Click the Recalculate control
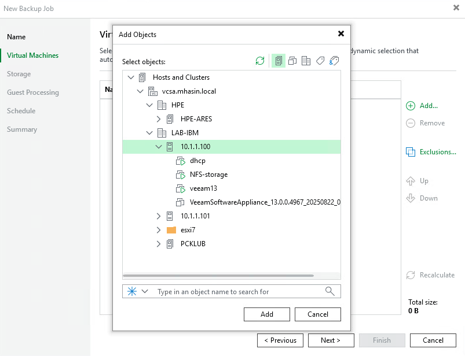 point(431,275)
